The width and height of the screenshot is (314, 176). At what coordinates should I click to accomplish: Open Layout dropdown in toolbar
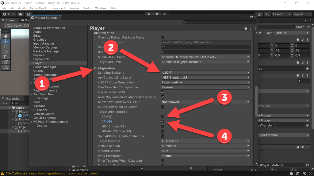(302, 14)
